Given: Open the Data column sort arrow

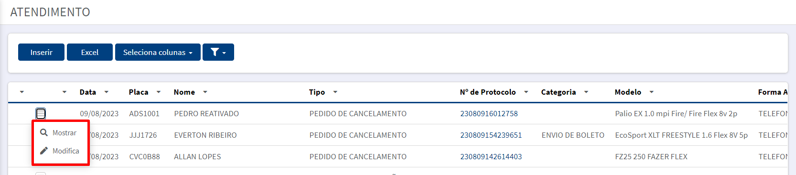Looking at the screenshot, I should [x=107, y=92].
